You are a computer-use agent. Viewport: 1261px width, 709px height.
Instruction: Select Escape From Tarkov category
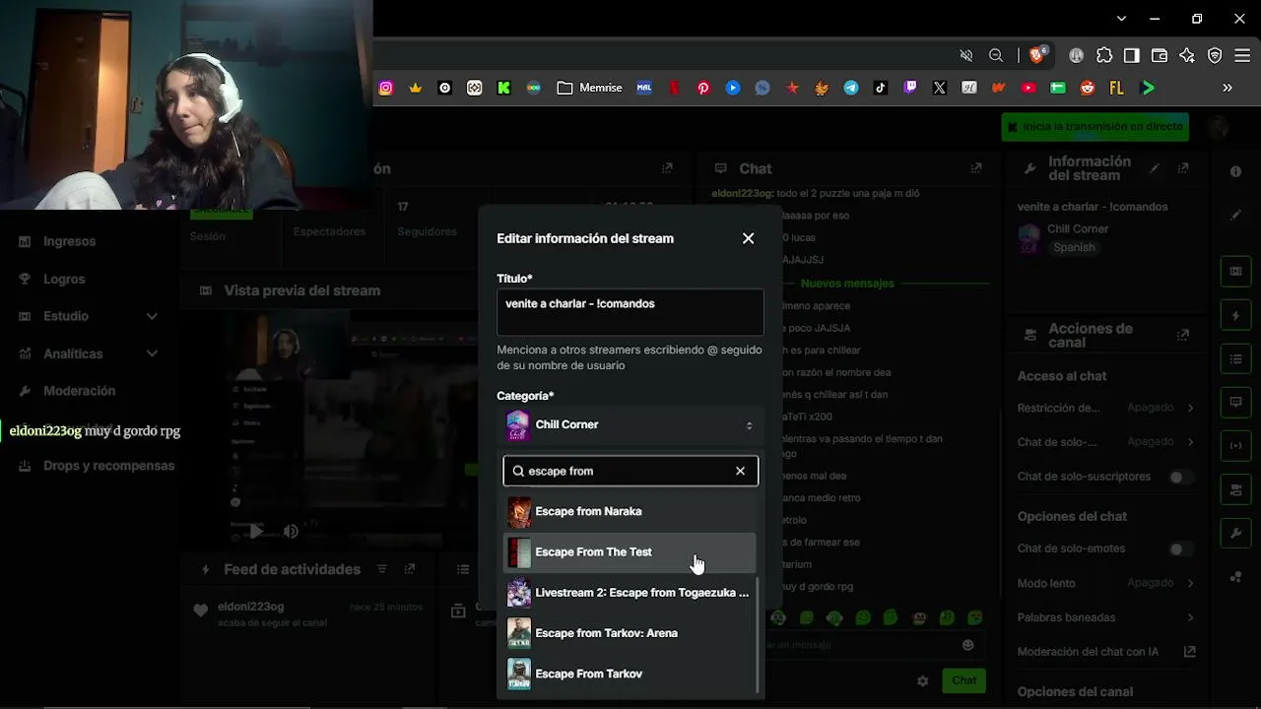click(x=630, y=674)
